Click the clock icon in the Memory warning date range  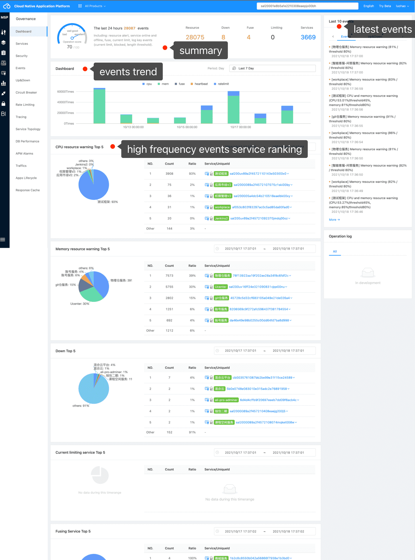(x=218, y=249)
